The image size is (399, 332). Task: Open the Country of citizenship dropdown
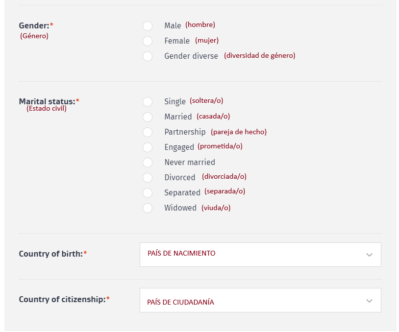click(260, 300)
